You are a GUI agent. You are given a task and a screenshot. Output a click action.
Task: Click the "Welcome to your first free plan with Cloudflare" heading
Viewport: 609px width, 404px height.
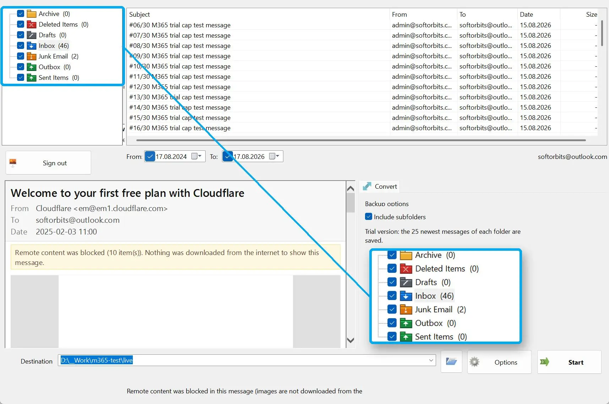[x=127, y=193]
